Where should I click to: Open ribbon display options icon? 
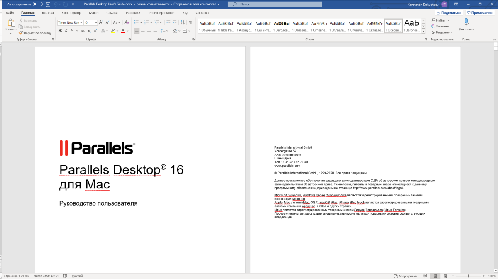[456, 4]
